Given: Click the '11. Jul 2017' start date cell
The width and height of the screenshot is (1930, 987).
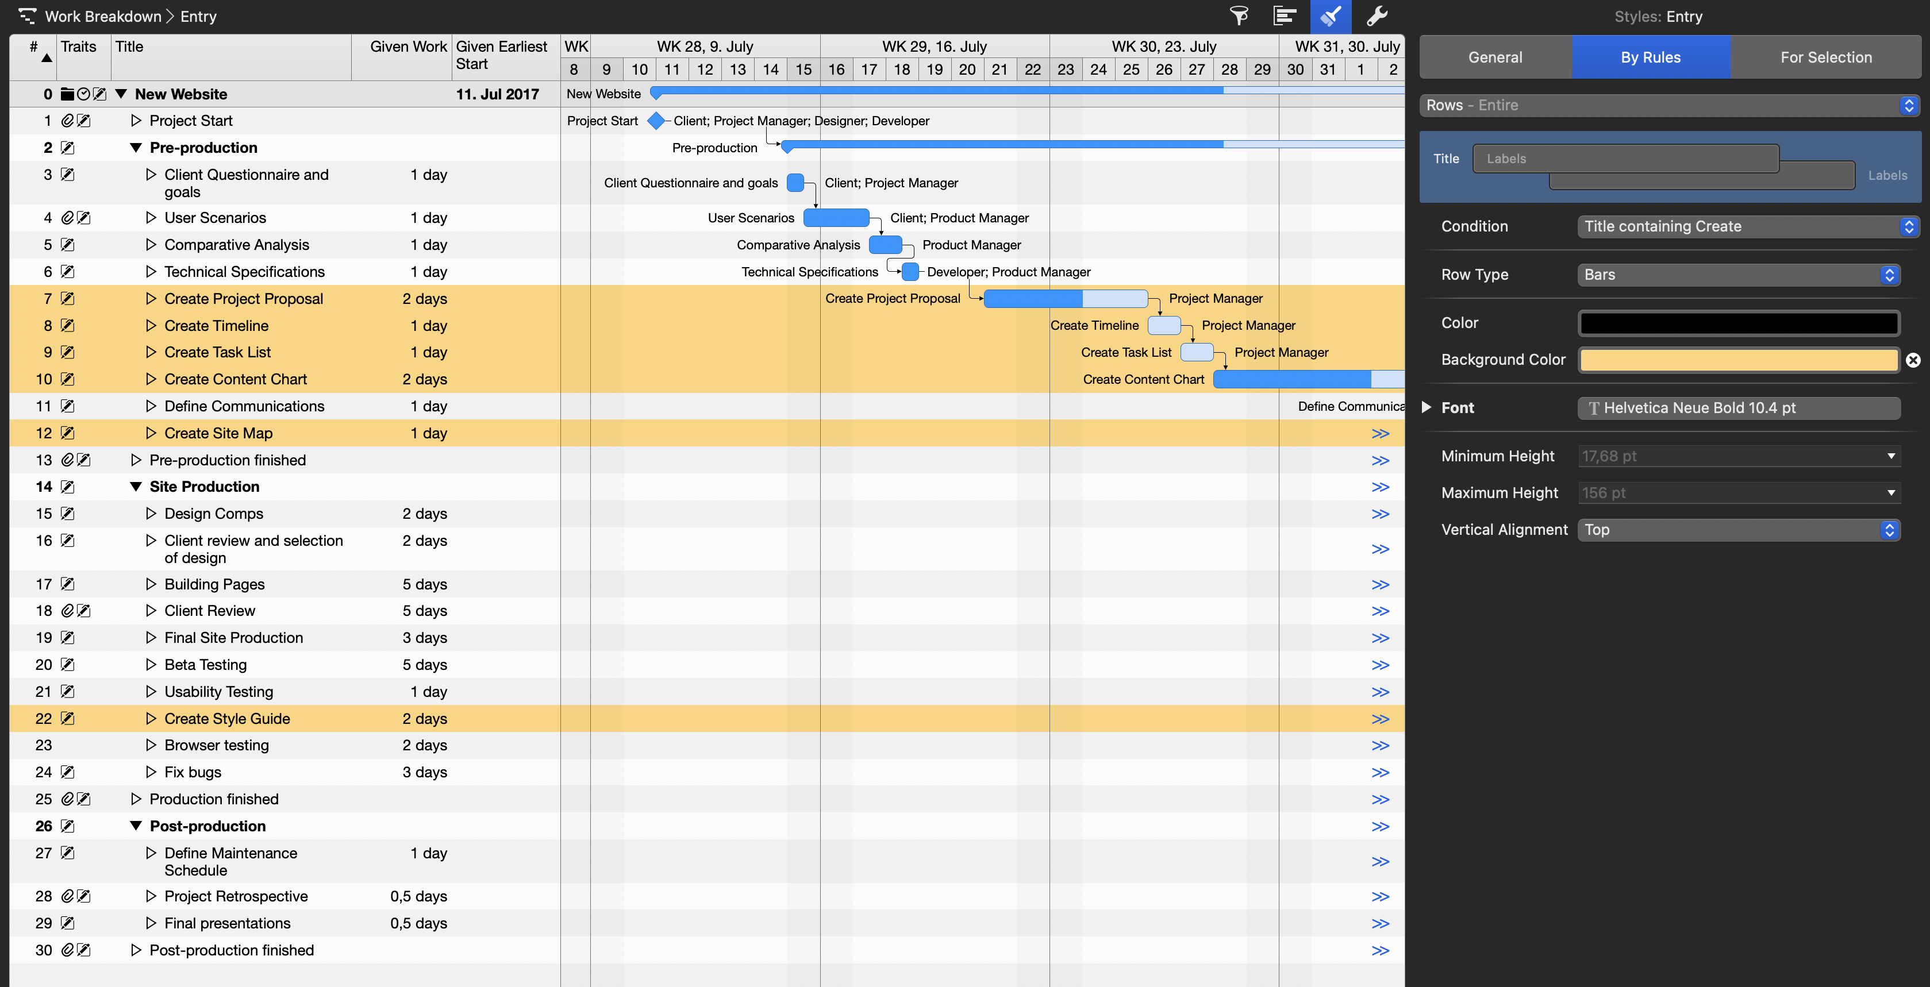Looking at the screenshot, I should pos(498,94).
